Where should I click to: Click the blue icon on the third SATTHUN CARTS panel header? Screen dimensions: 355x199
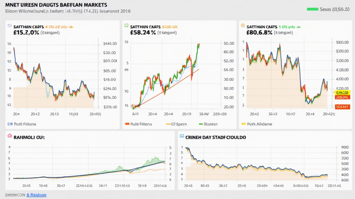pyautogui.click(x=243, y=26)
